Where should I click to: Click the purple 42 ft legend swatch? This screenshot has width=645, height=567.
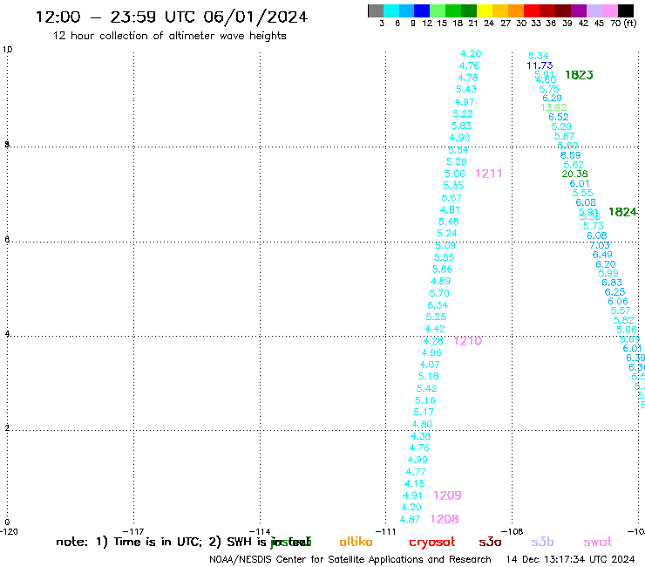coord(579,10)
